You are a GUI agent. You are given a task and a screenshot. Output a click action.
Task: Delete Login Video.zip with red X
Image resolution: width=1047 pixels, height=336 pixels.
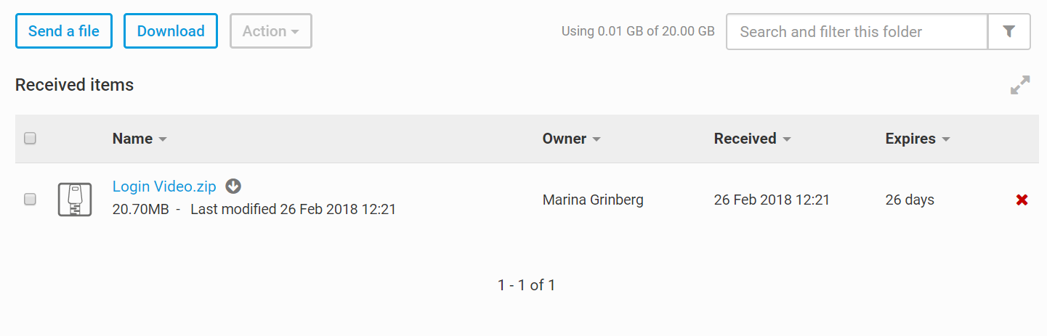tap(1022, 200)
